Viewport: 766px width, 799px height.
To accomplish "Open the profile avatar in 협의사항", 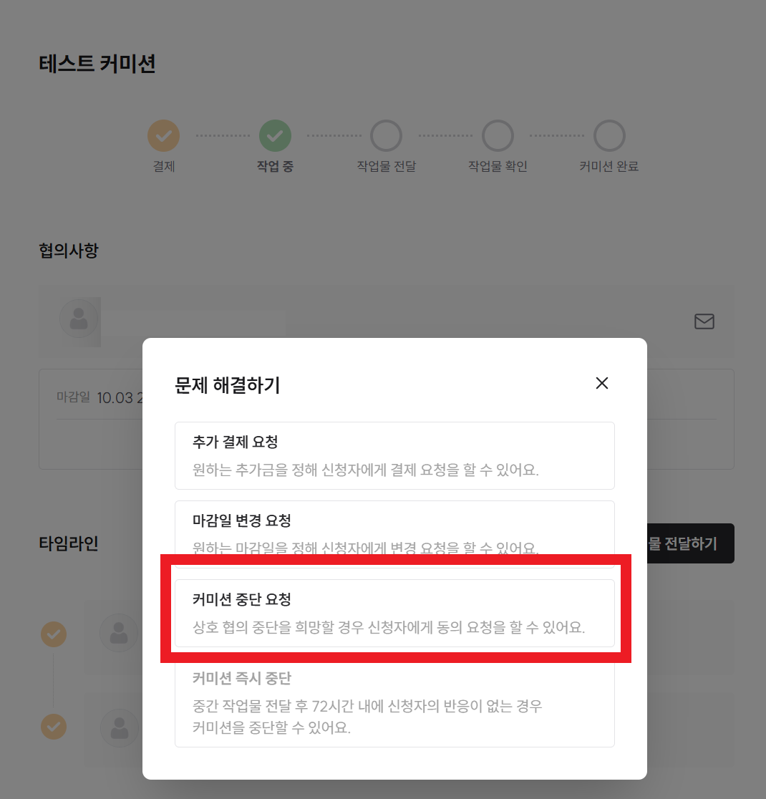I will (x=79, y=319).
